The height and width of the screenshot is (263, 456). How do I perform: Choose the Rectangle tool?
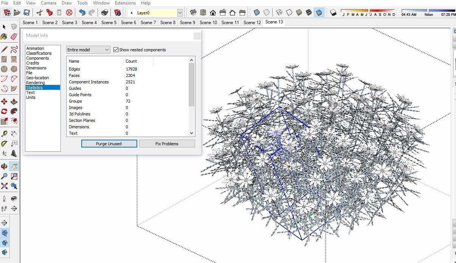point(4,59)
